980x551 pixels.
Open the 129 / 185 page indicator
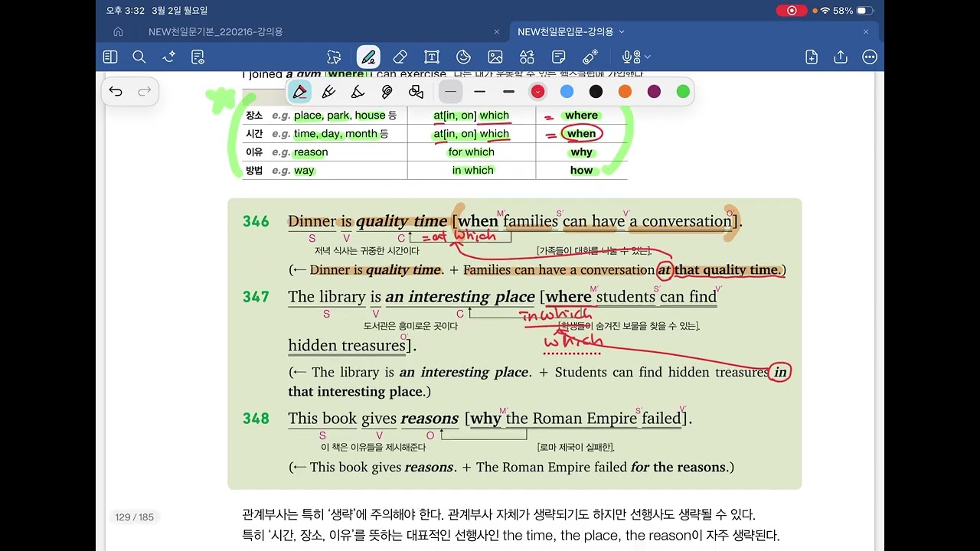tap(135, 517)
